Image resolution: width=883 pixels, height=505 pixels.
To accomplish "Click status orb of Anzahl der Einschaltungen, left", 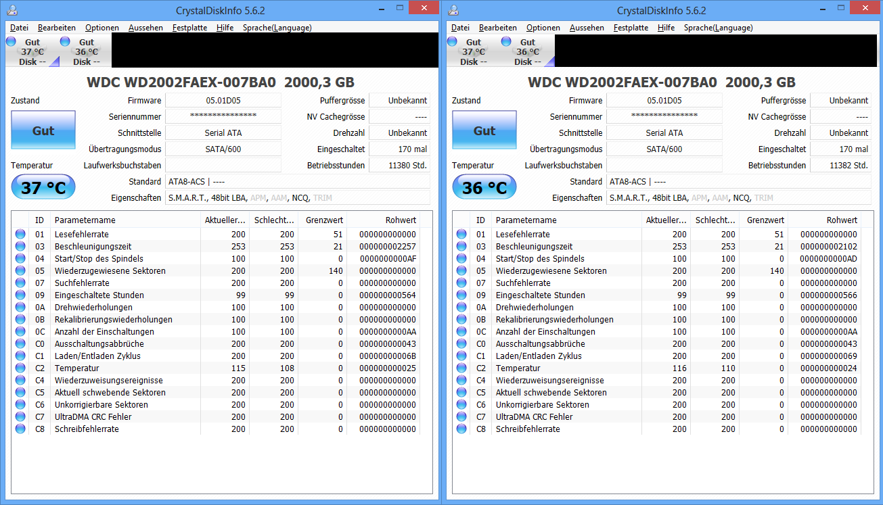I will point(20,331).
